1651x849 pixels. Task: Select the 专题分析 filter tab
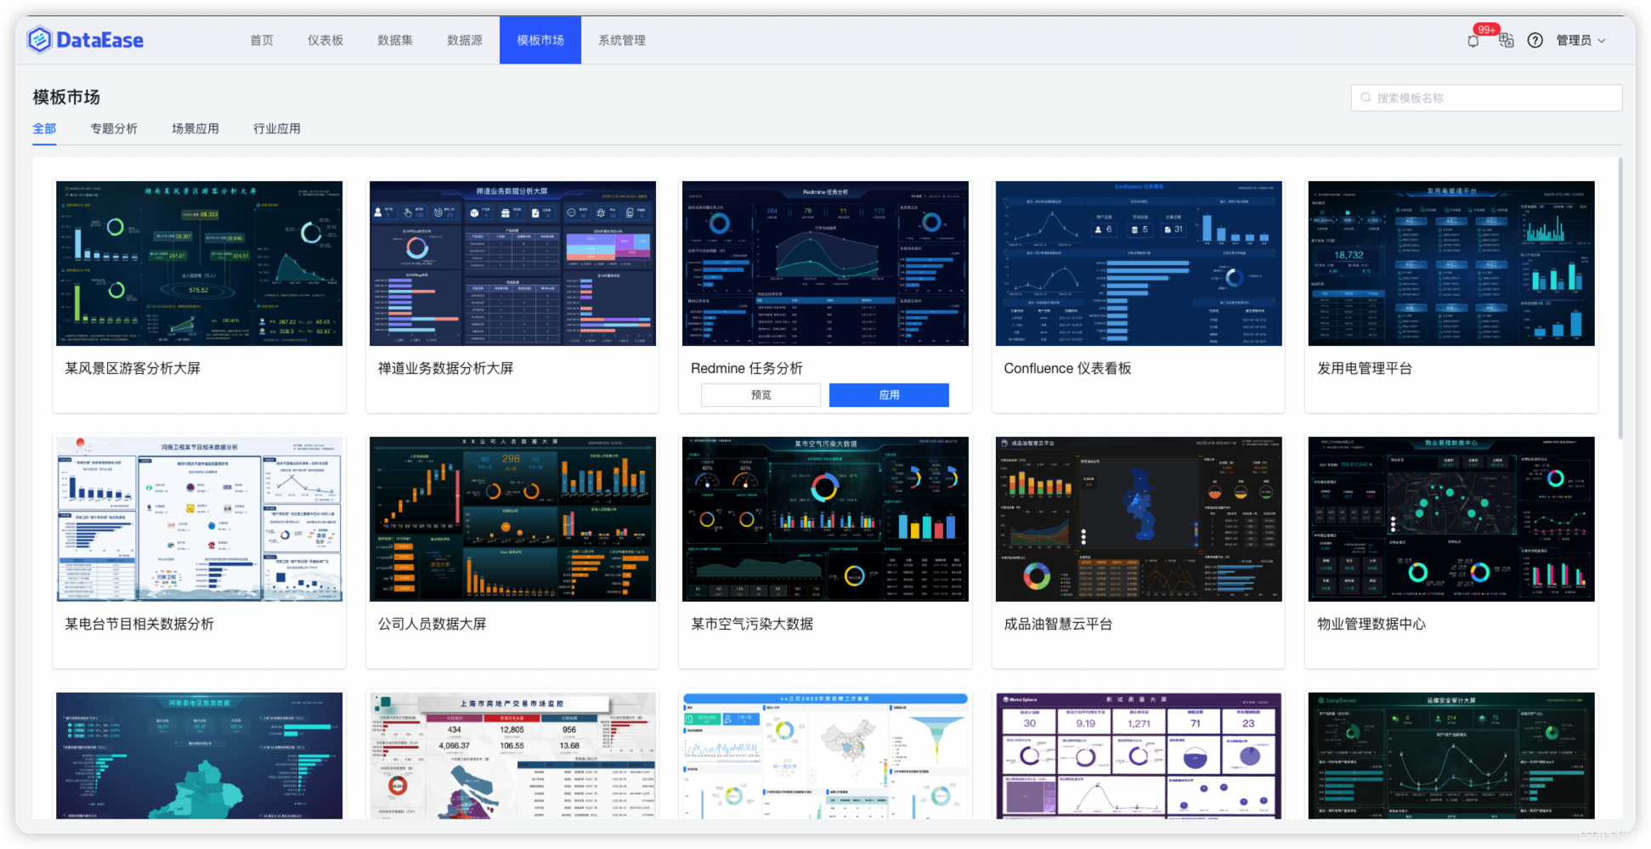[114, 128]
